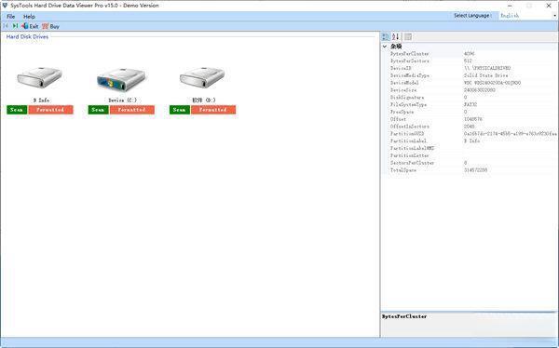Screen dimensions: 559x348
Task: Select the TotalSpace property row
Action: point(472,170)
